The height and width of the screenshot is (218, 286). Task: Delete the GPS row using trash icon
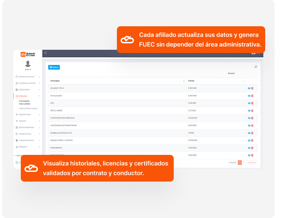pos(252,103)
